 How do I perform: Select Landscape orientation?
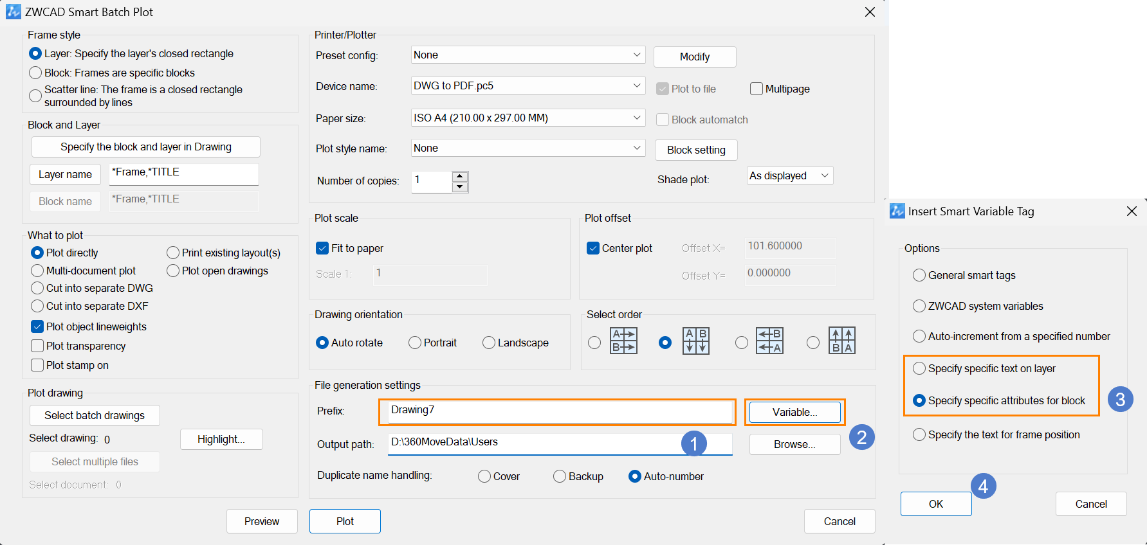coord(489,343)
